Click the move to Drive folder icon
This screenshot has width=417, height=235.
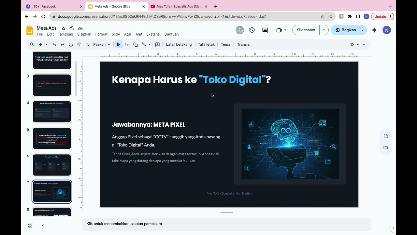coord(72,28)
